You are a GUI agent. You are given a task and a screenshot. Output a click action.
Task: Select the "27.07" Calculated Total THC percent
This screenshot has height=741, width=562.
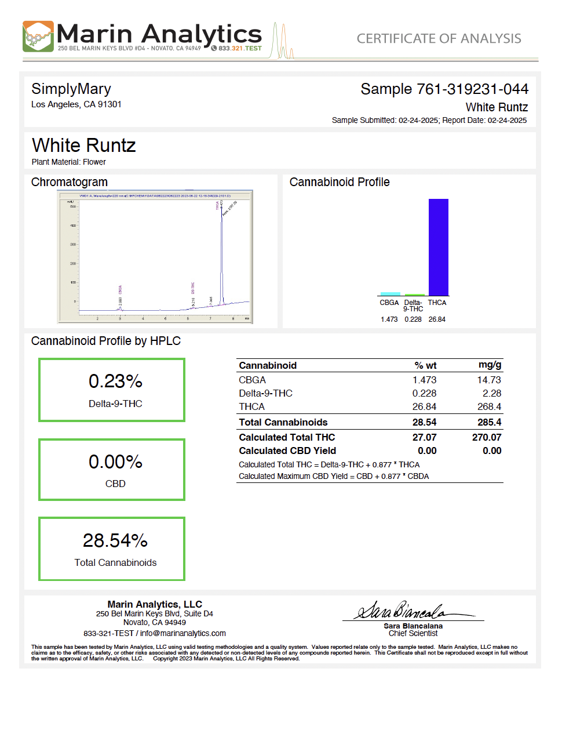tap(425, 437)
